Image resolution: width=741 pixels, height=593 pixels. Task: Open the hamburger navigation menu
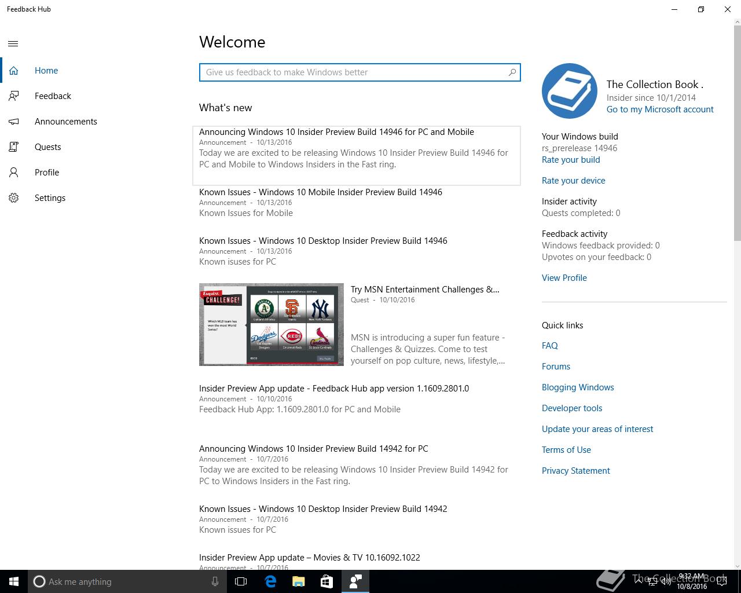(x=13, y=43)
